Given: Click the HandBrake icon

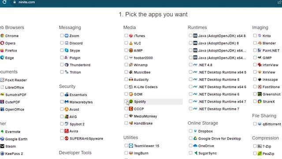Looking at the screenshot, I should (131, 123).
